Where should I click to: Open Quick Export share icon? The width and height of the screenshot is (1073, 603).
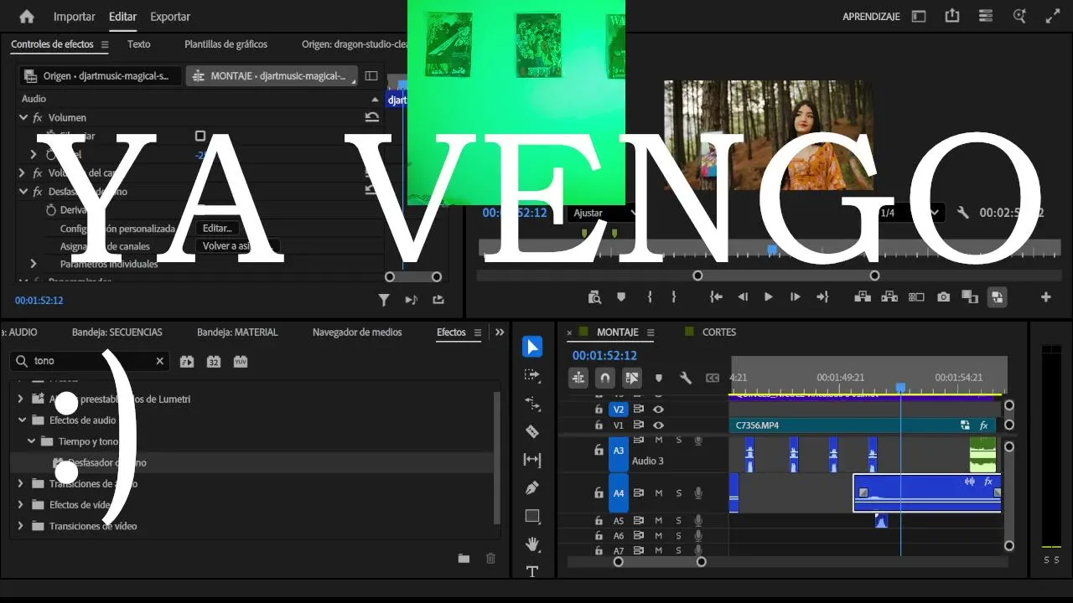[x=952, y=16]
